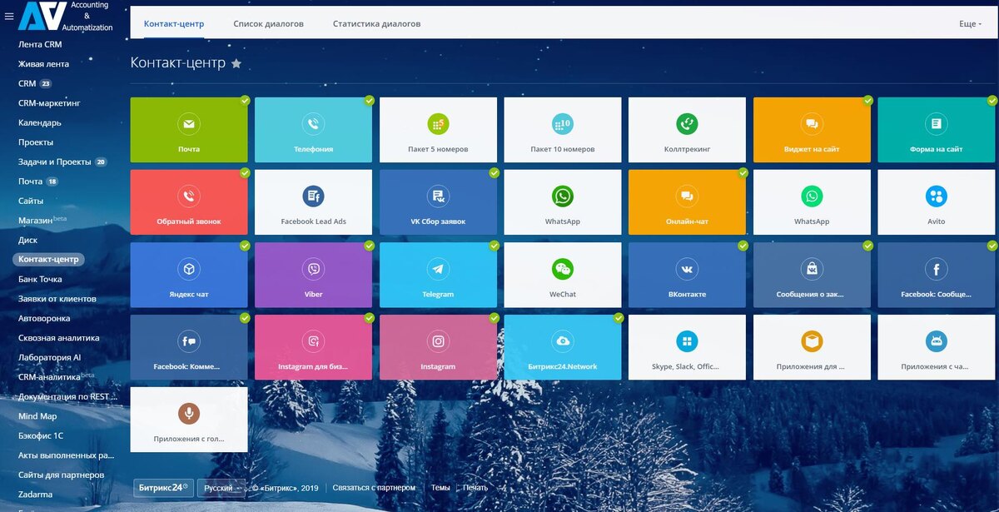The height and width of the screenshot is (512, 999).
Task: Open the Сообщения о заказах bag icon
Action: click(812, 269)
